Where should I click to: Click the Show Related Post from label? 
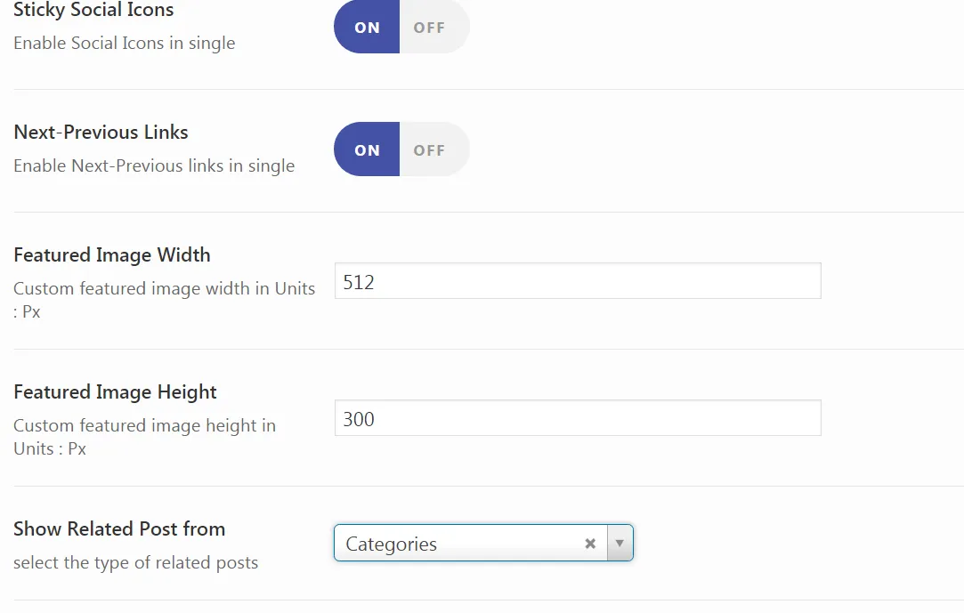tap(119, 529)
